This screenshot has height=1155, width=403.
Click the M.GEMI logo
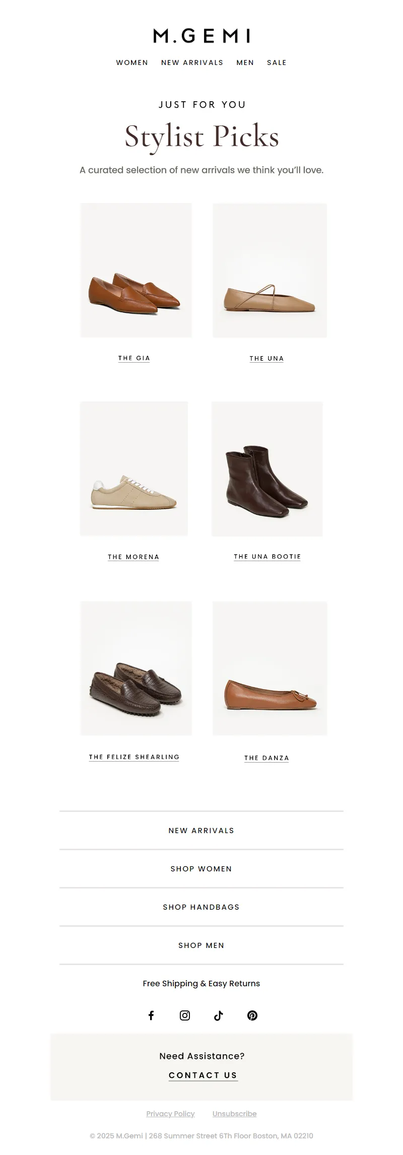pyautogui.click(x=201, y=36)
